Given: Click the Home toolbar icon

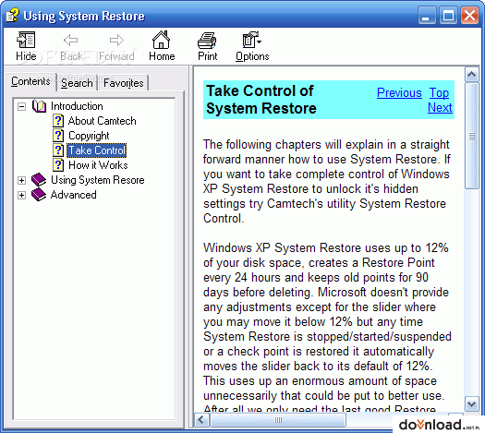Looking at the screenshot, I should [x=161, y=40].
